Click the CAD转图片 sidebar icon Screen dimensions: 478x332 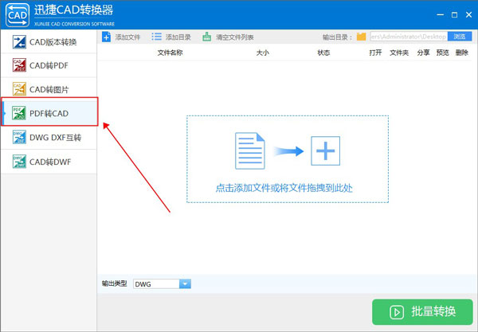(x=19, y=89)
